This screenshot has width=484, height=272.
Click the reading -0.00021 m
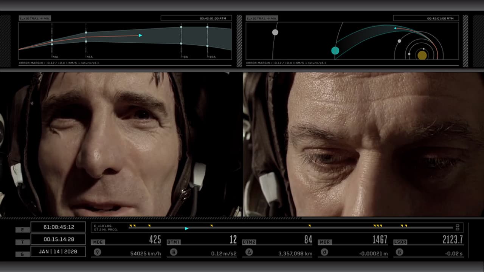pos(373,254)
